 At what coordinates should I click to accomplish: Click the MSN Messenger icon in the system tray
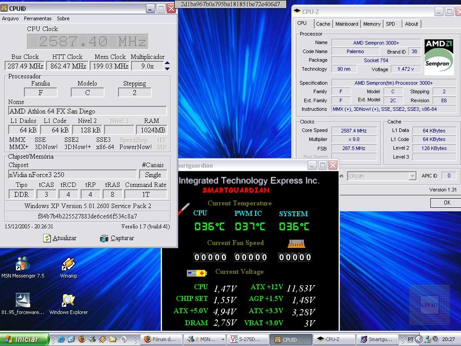click(x=428, y=339)
